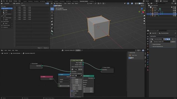Toggle camera view icon in viewport
Image resolution: width=177 pixels, height=99 pixels.
pos(144,21)
